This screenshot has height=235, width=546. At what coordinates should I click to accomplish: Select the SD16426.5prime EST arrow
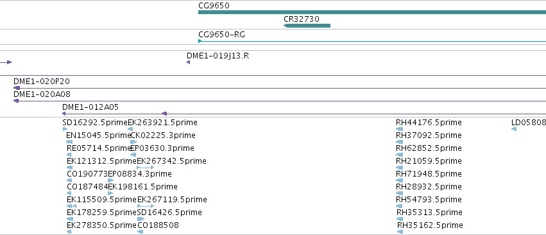click(141, 219)
